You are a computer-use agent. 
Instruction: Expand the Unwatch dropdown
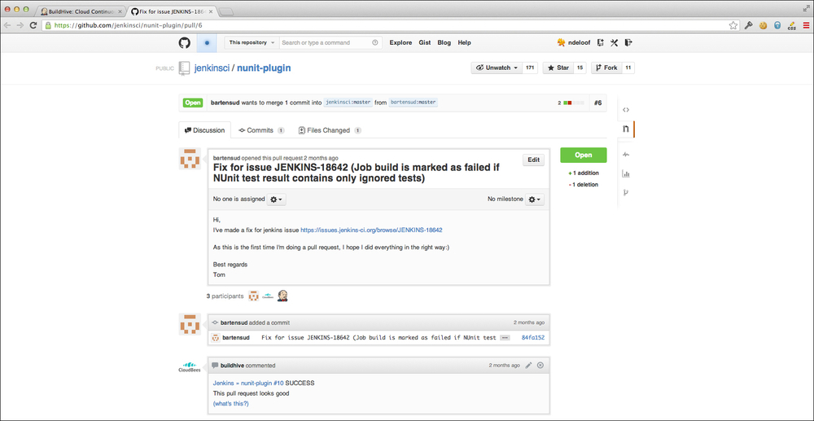496,68
